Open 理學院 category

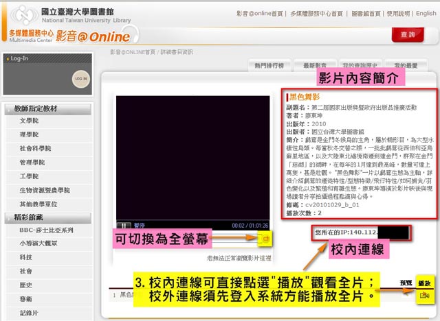click(x=29, y=134)
